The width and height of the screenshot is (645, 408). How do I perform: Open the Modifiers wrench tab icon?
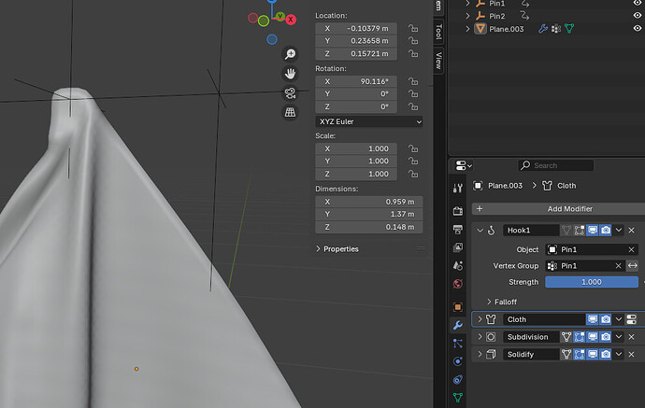(x=458, y=325)
